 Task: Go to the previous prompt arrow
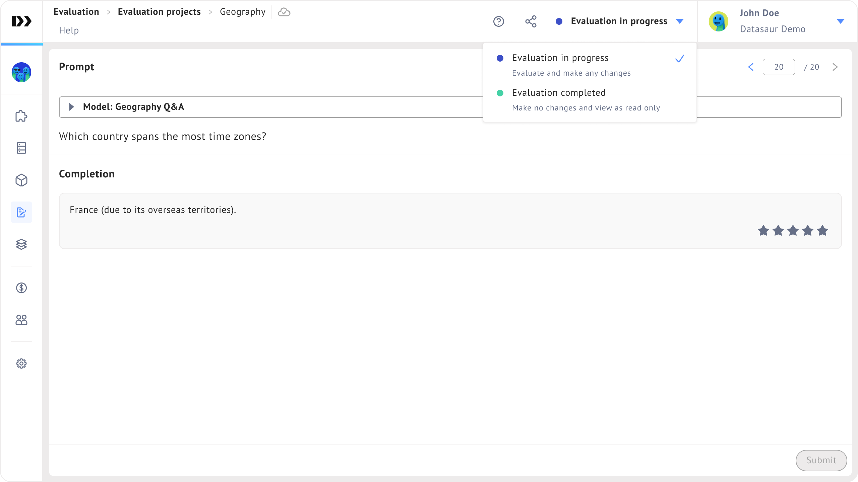tap(751, 67)
